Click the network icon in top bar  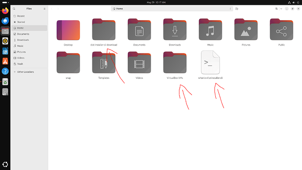pos(289,2)
